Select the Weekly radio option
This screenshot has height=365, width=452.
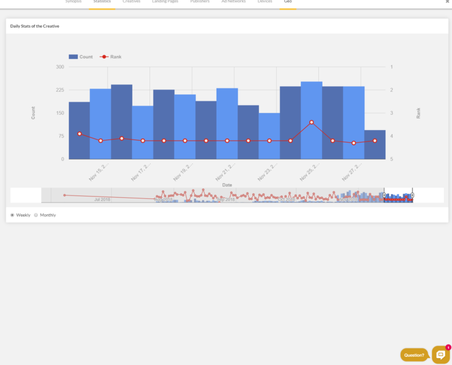click(x=12, y=215)
